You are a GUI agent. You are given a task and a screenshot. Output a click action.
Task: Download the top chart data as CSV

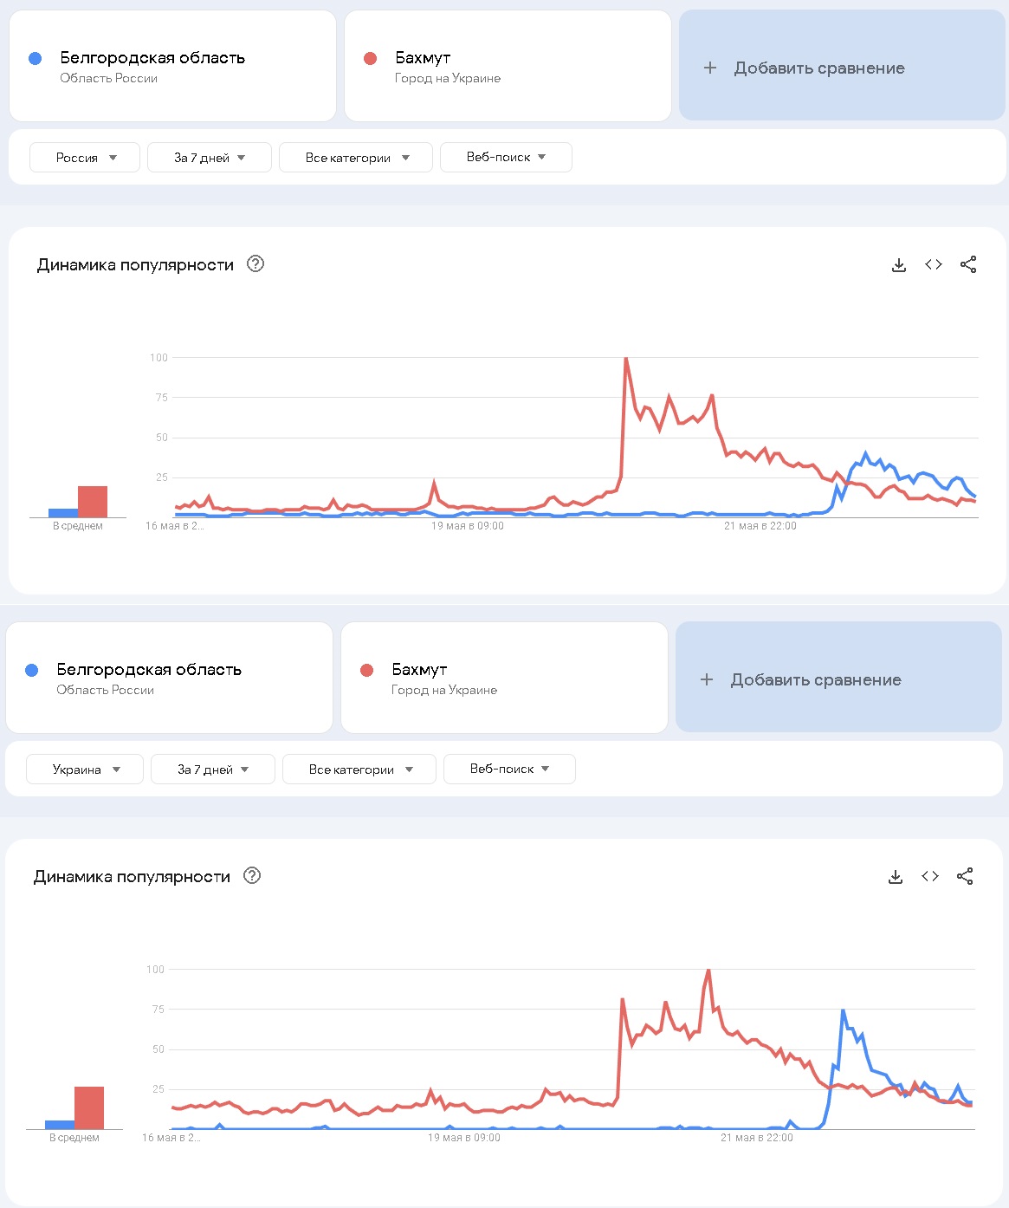click(899, 265)
